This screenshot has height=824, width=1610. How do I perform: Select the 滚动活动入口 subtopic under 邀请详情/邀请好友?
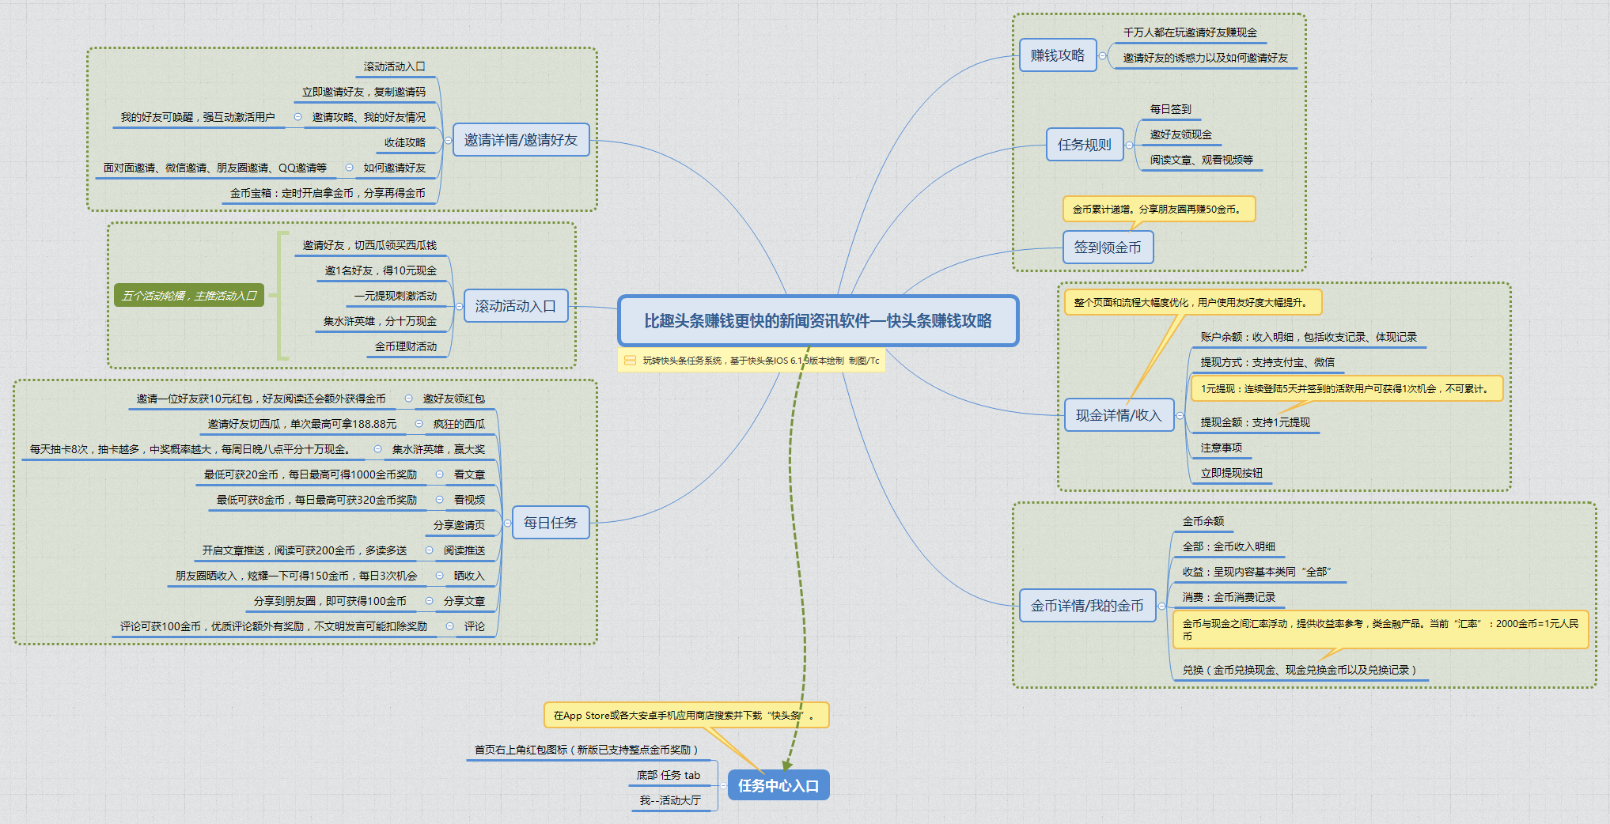click(x=395, y=67)
